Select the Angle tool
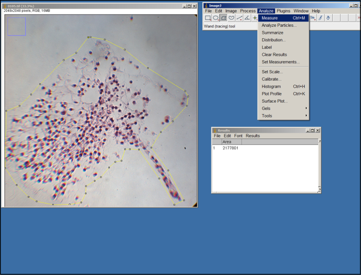The height and width of the screenshot is (275, 361). click(247, 18)
